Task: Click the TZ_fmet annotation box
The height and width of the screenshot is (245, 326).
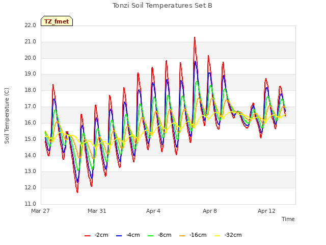Action: click(57, 21)
